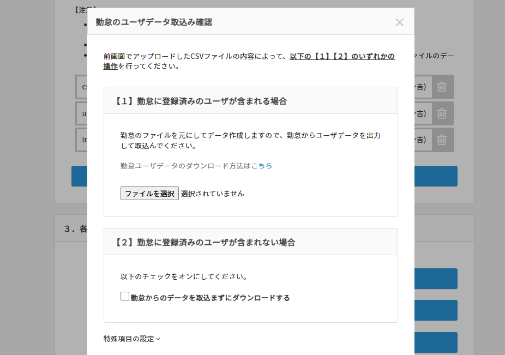Click the 勤怠からのデータを取込まずにダウンロードする label text
The height and width of the screenshot is (355, 505).
210,298
